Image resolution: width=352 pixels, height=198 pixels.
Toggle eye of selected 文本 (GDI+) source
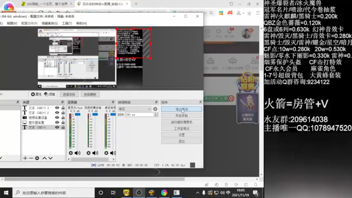[57, 127]
